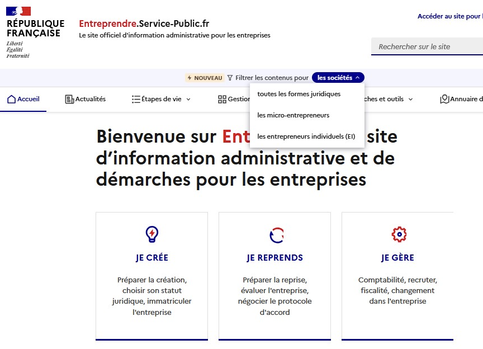Click the Étapes de vie list icon
The height and width of the screenshot is (349, 483).
tap(136, 100)
